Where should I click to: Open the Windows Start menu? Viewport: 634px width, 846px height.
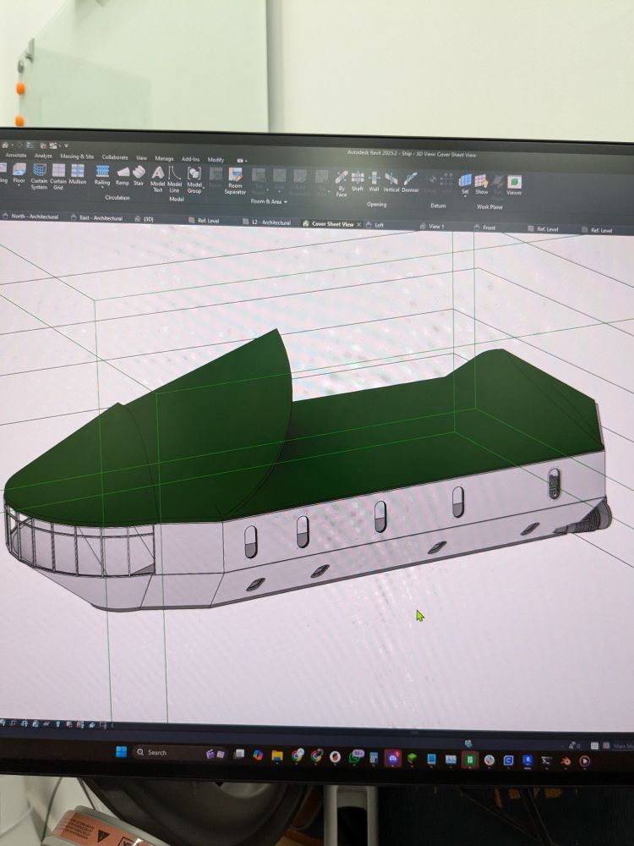(121, 751)
